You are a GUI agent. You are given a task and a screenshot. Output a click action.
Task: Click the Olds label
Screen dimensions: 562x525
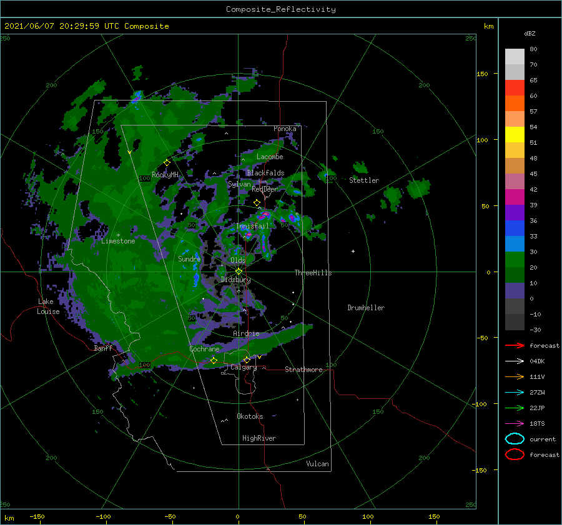point(238,260)
